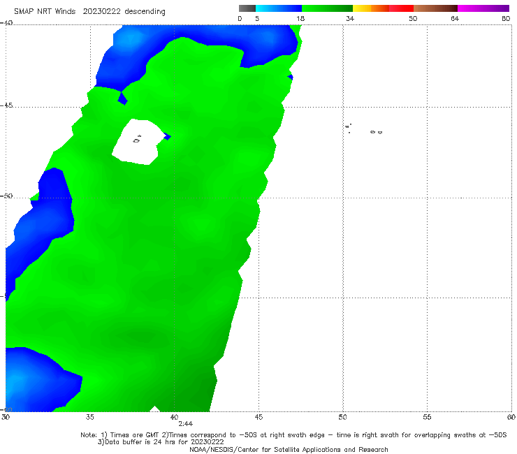Viewport: 517px width, 454px height.
Task: Click the 'Data buffer is 24 hrs' note
Action: tap(161, 442)
